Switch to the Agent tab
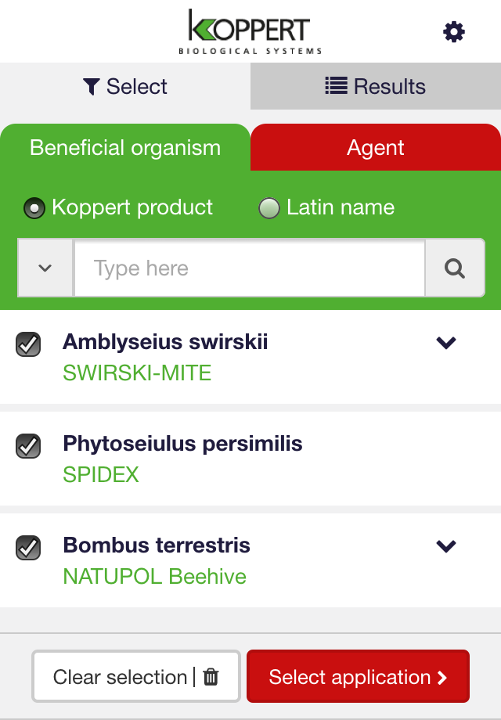Screen dimensions: 501x720 [376, 147]
